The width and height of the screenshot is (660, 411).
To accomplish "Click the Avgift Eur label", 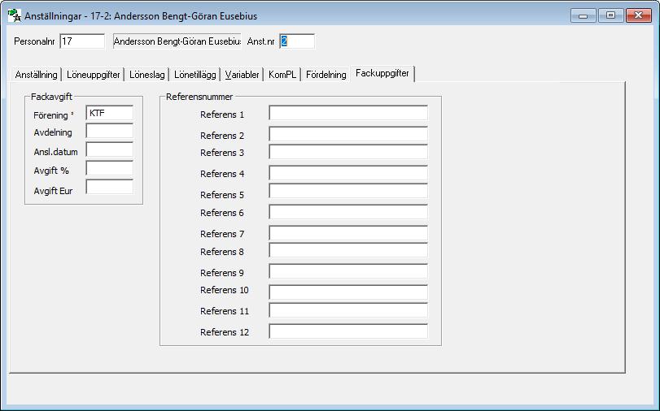I will 53,191.
